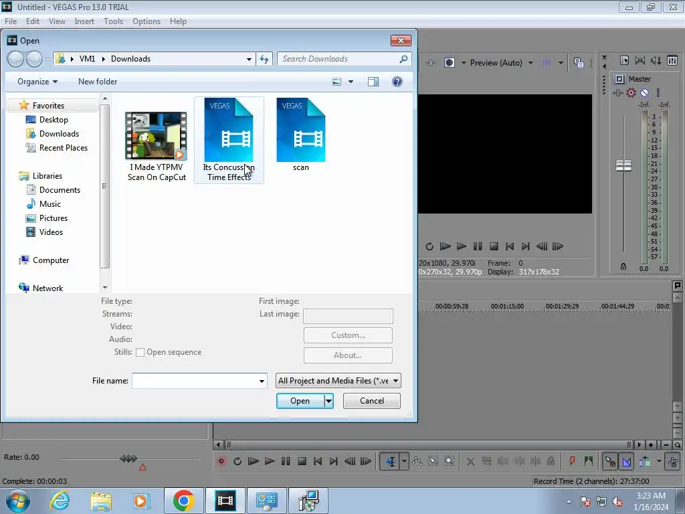Toggle Auto Ripple in timeline toolbar

click(645, 461)
